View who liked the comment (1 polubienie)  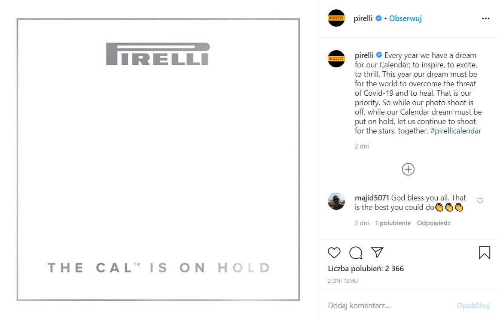click(x=393, y=223)
